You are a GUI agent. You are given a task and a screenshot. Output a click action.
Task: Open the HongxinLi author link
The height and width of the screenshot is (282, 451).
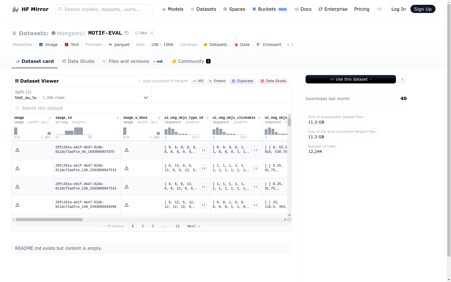(x=70, y=33)
